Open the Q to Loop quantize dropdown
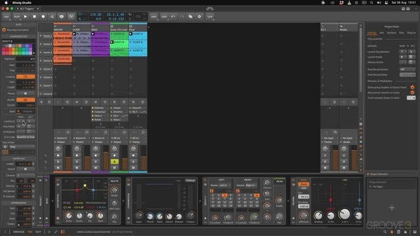 click(26, 137)
